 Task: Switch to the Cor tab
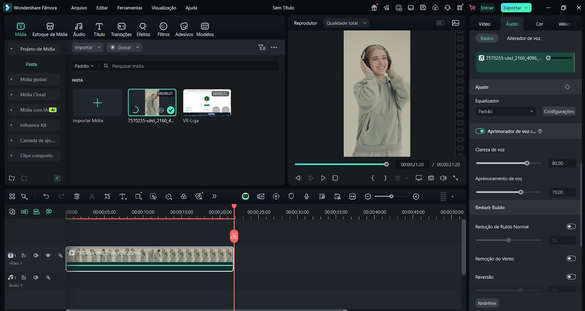point(539,24)
